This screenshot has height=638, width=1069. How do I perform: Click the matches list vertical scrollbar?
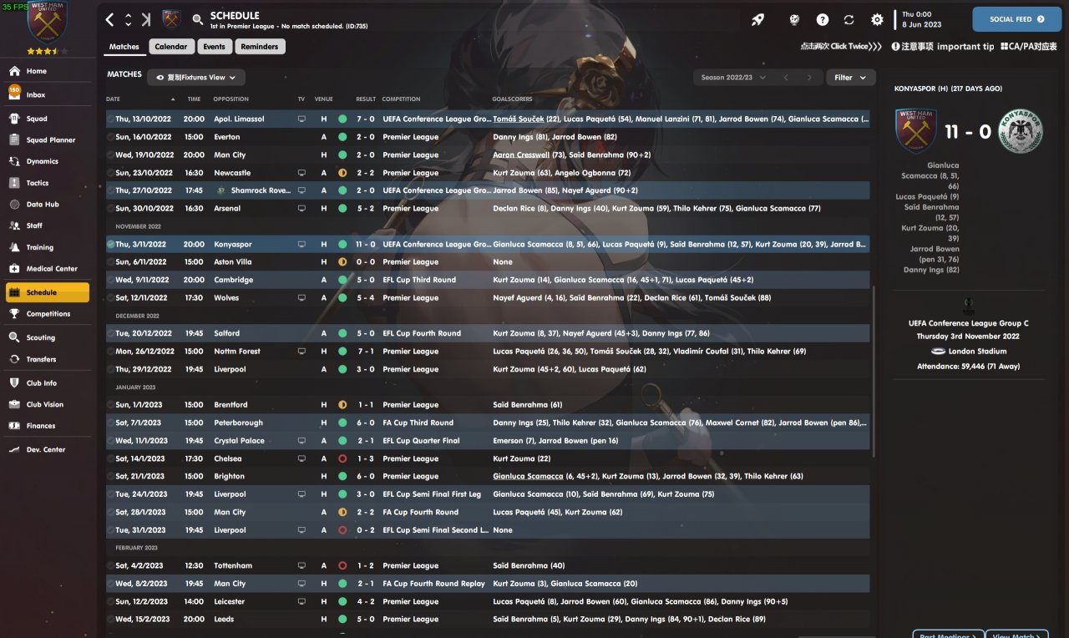pyautogui.click(x=874, y=372)
